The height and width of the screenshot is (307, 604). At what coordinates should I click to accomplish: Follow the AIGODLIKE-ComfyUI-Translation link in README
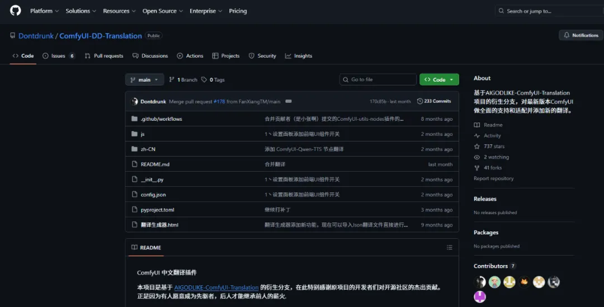click(x=216, y=287)
